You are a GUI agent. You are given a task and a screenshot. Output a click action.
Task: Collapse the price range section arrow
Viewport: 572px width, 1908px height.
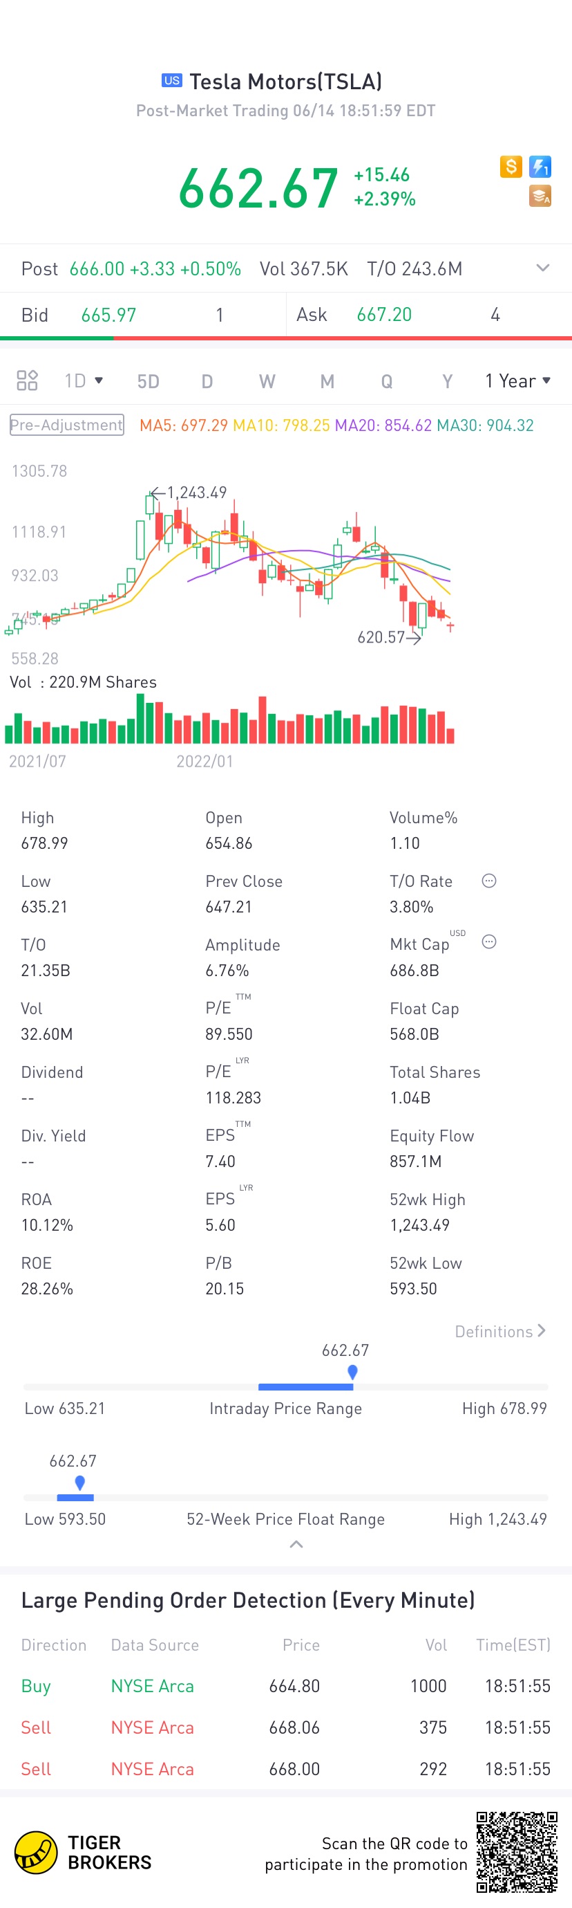click(x=296, y=1544)
